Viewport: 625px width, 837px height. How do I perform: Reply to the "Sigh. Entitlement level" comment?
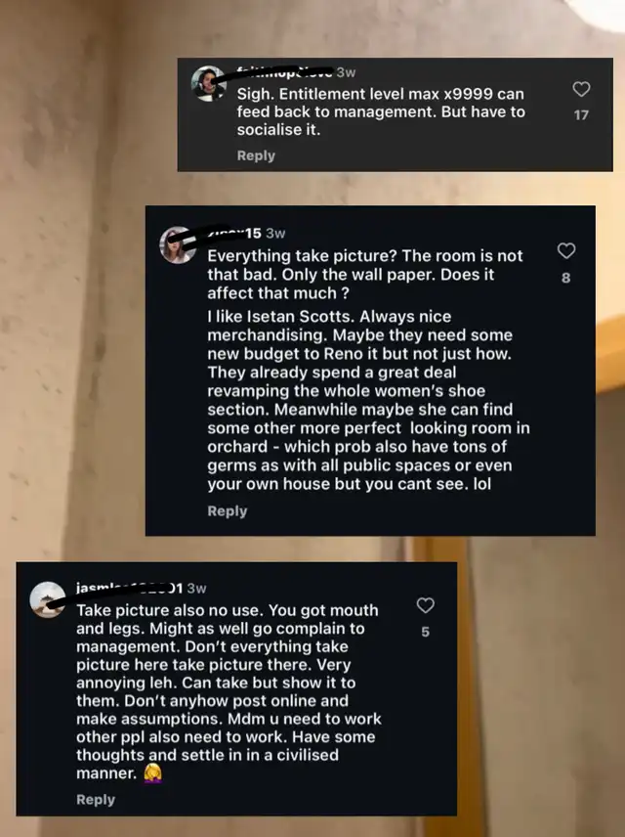[x=256, y=155]
